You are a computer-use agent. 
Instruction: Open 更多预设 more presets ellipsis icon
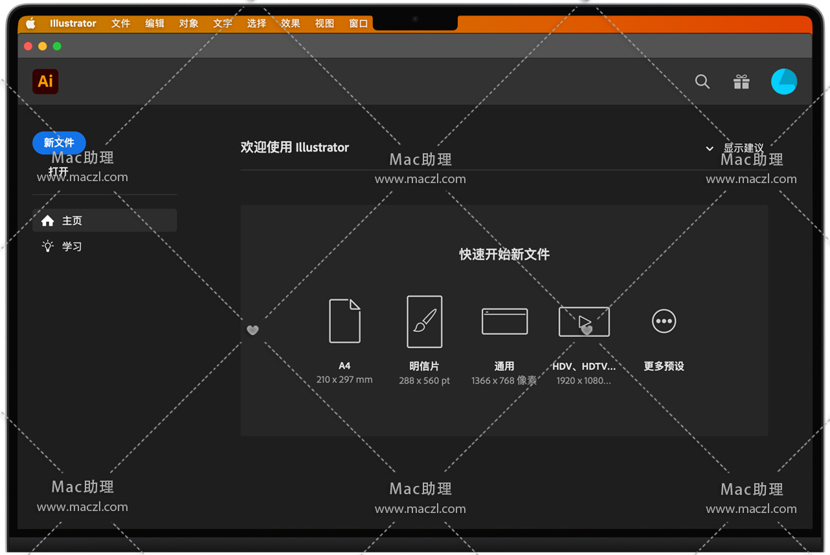point(664,321)
